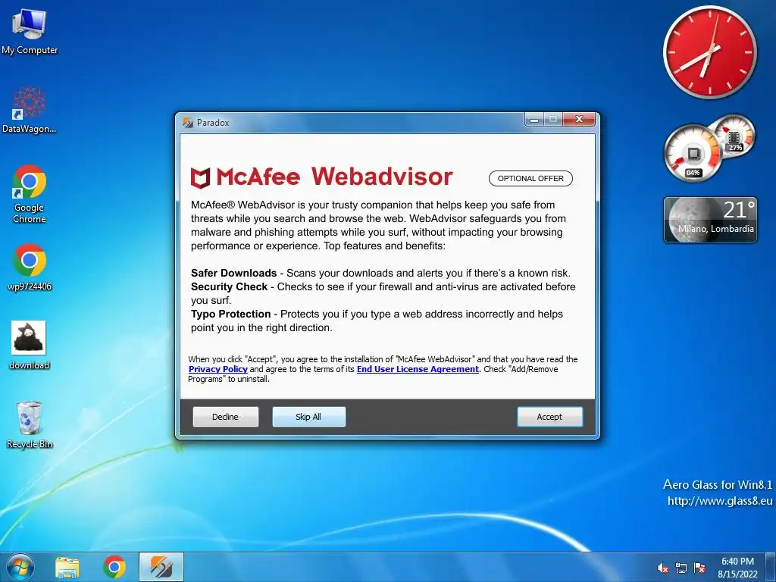
Task: Select the DataWagon desktop shortcut
Action: click(30, 110)
